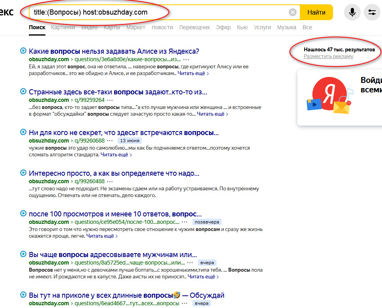
Task: Open 'Интересно просто, а как вы определяете' result
Action: point(114,173)
